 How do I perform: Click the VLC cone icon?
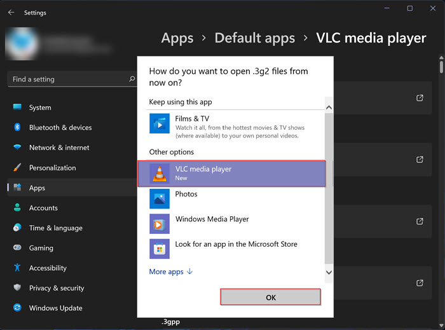tap(160, 174)
